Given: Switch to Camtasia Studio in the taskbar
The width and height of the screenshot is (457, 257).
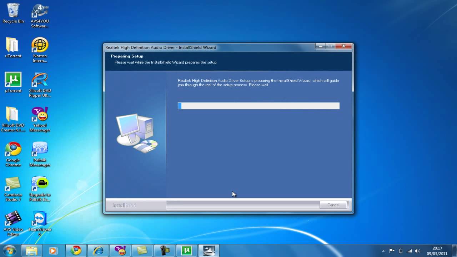Looking at the screenshot, I should point(142,251).
